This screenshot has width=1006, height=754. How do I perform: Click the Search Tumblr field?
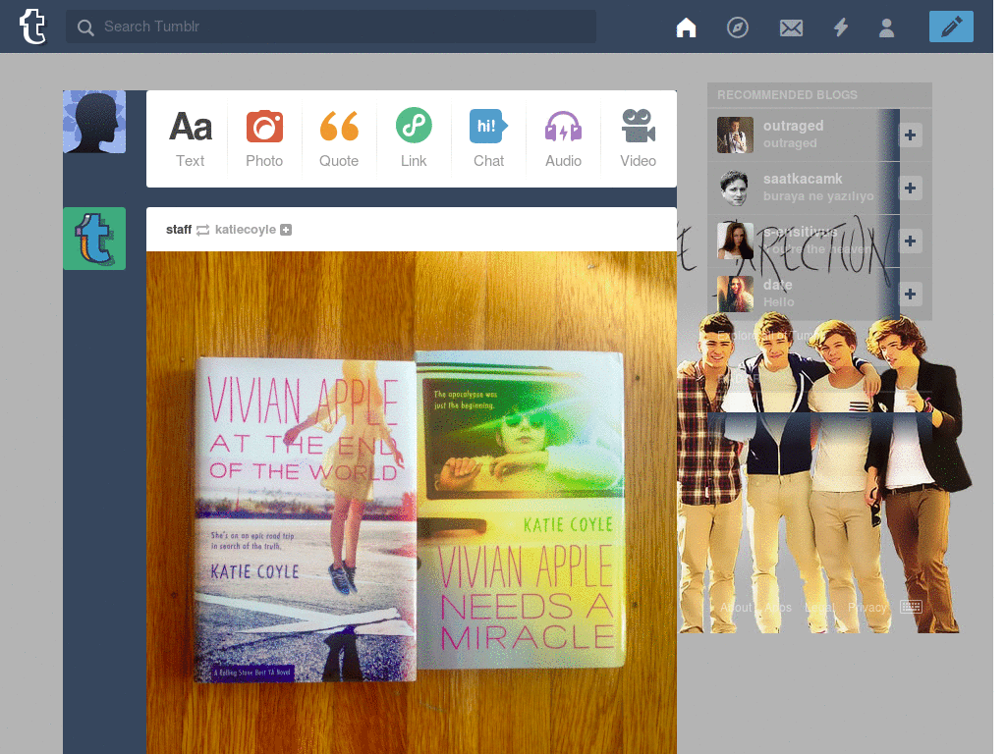pos(330,27)
